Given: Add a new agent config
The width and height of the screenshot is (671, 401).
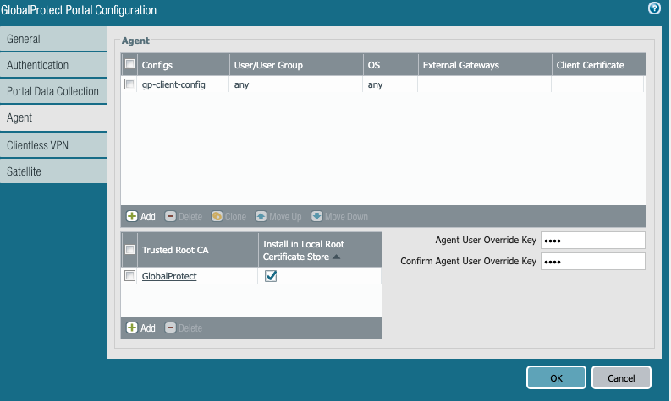Looking at the screenshot, I should coord(140,216).
